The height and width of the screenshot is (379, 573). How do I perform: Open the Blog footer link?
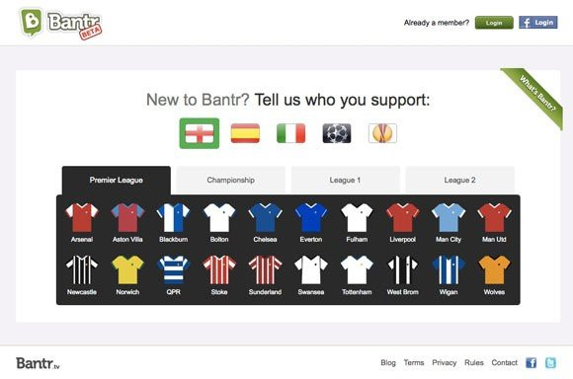388,363
